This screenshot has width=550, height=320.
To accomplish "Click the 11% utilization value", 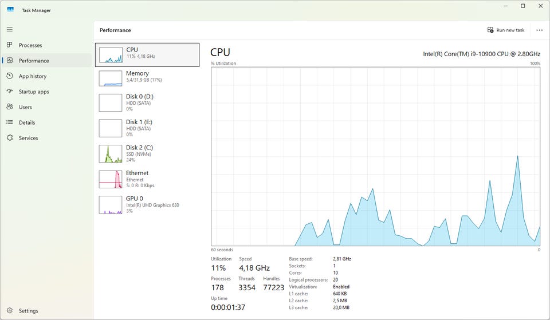I will pyautogui.click(x=218, y=268).
